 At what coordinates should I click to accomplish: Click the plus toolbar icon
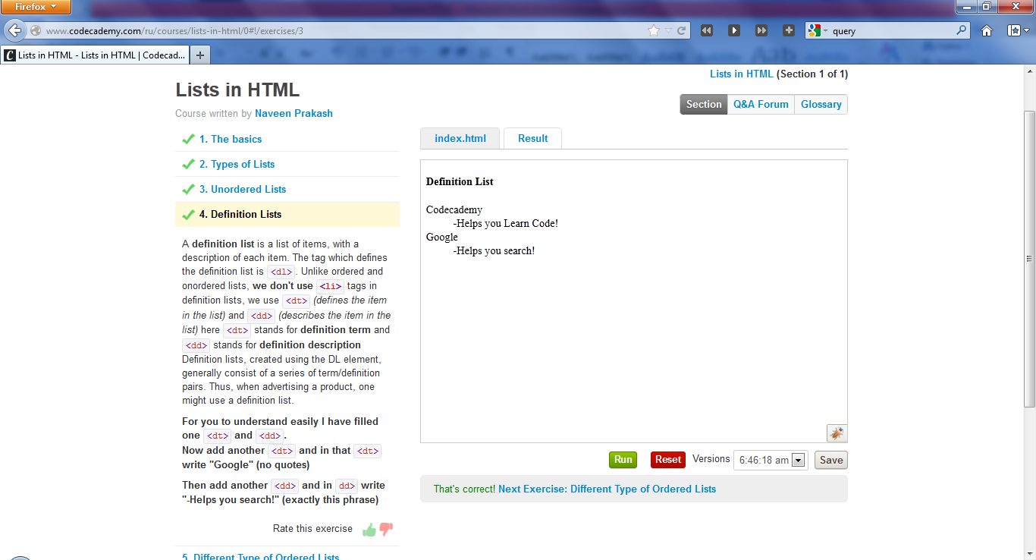[x=789, y=30]
